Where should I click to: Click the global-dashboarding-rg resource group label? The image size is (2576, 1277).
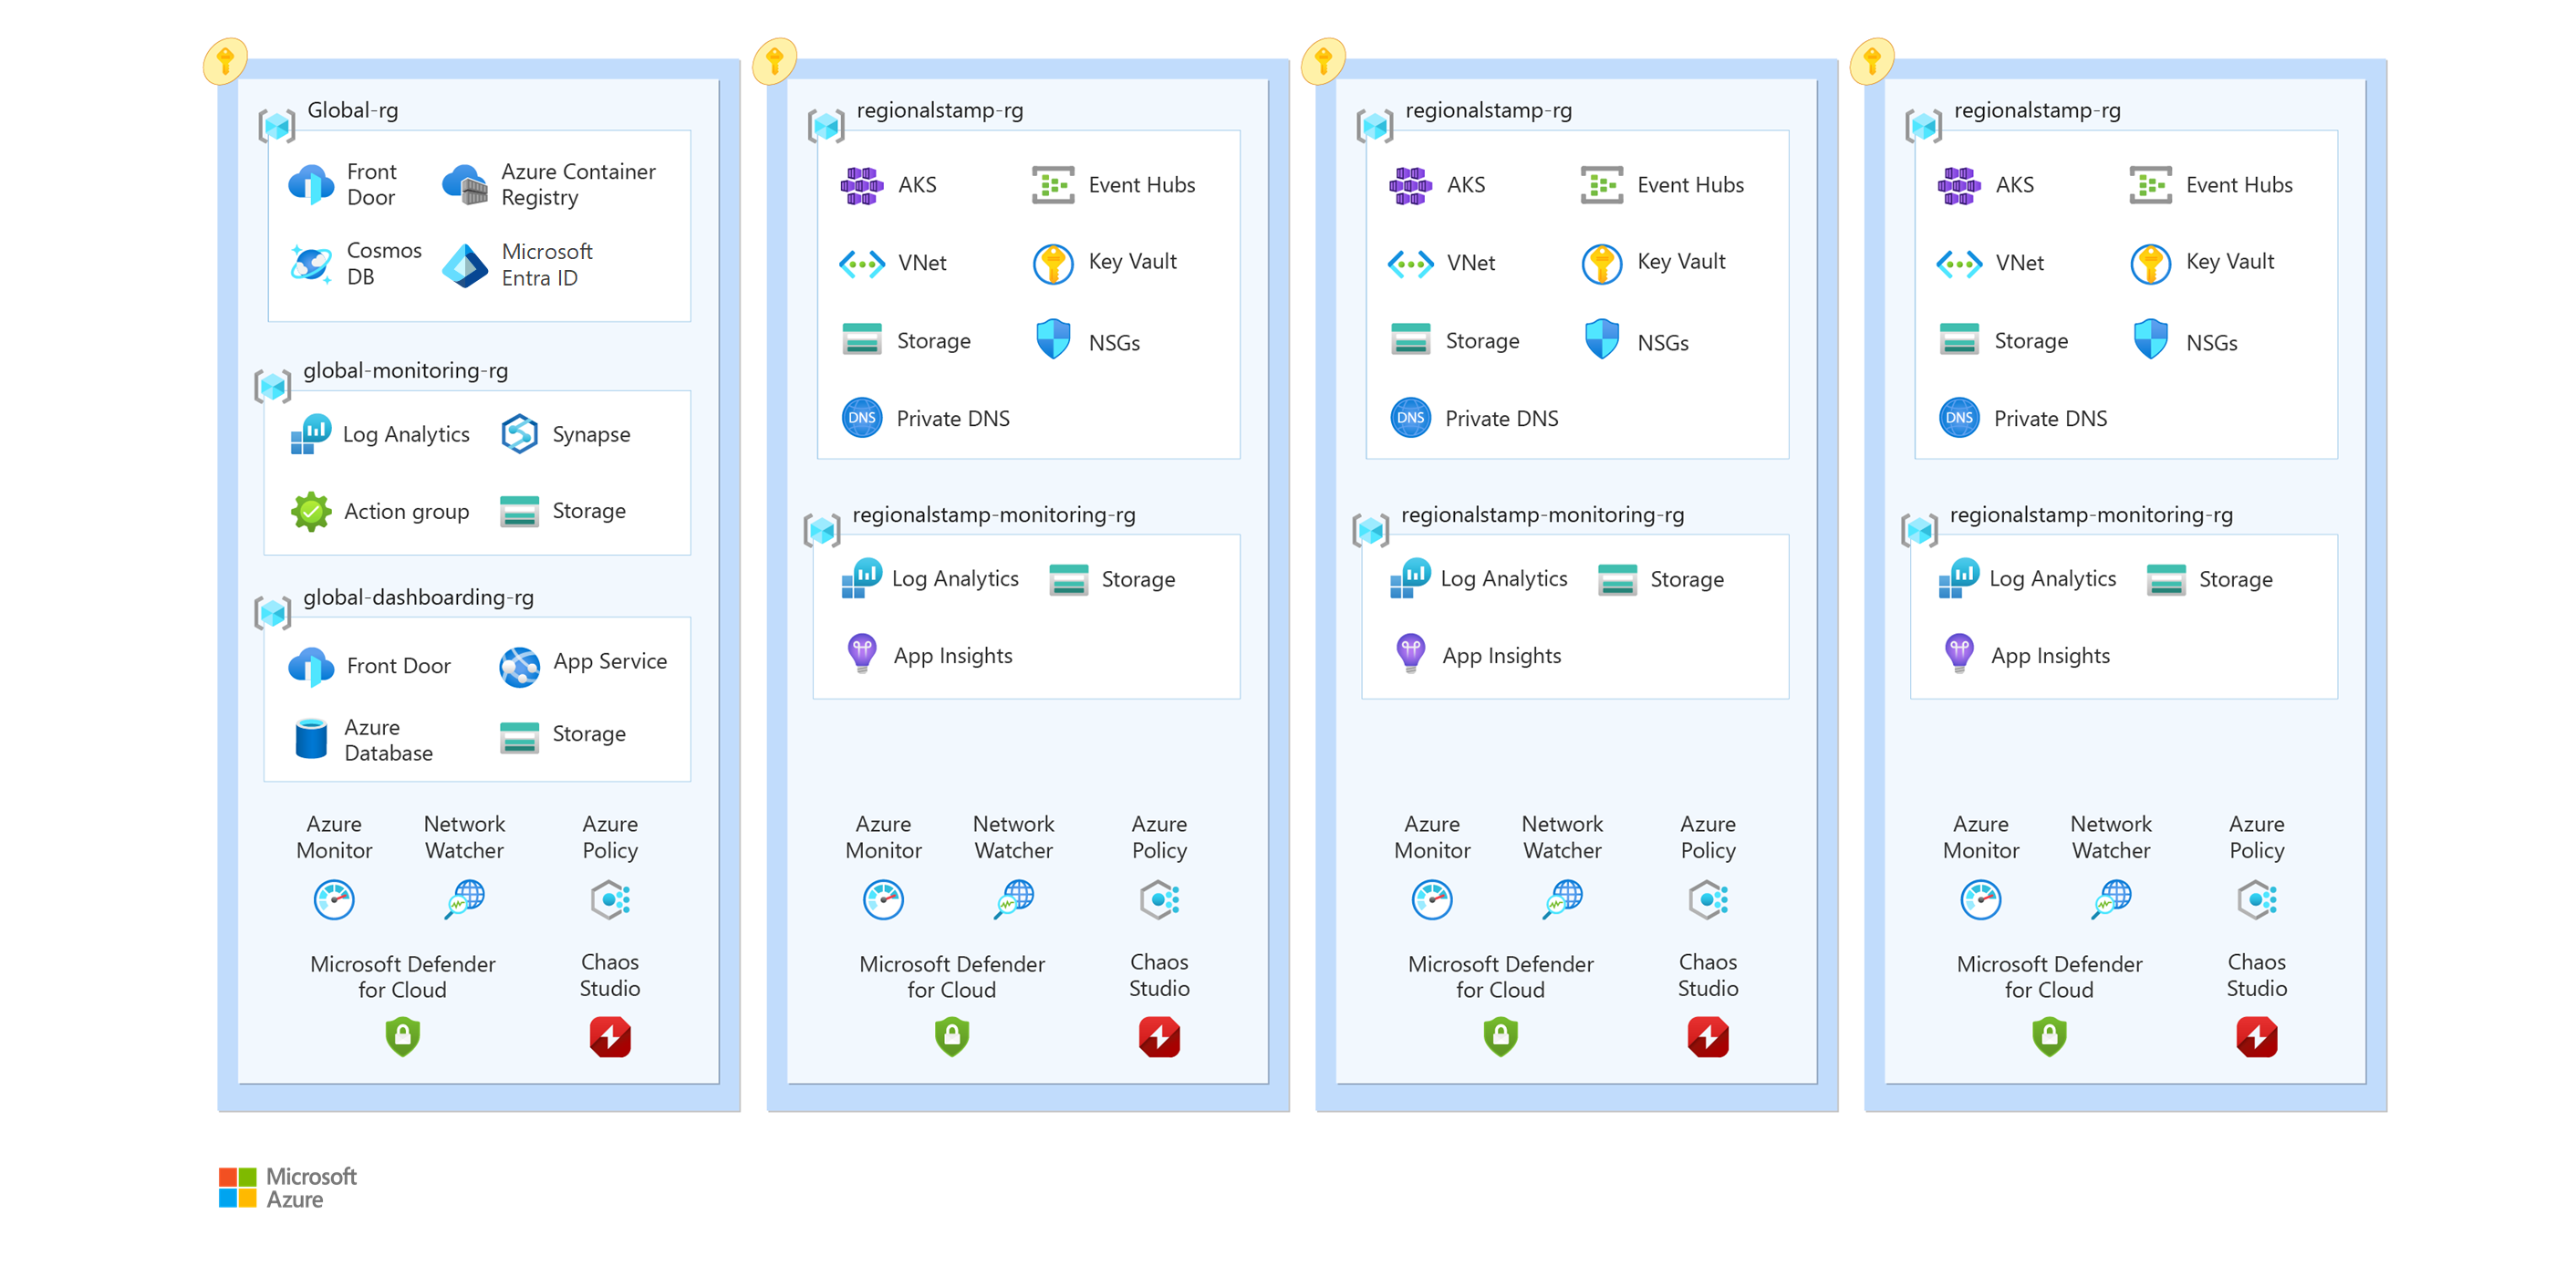(x=418, y=597)
